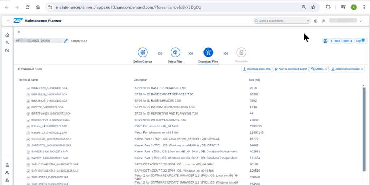Open the Logs button
370x185 pixels.
pos(361,41)
